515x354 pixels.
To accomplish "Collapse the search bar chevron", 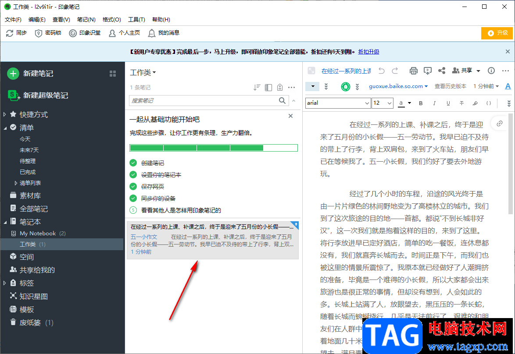I will (293, 100).
